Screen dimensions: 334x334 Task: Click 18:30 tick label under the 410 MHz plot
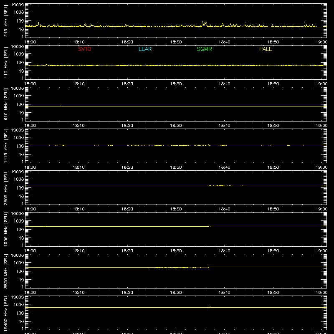point(176,84)
